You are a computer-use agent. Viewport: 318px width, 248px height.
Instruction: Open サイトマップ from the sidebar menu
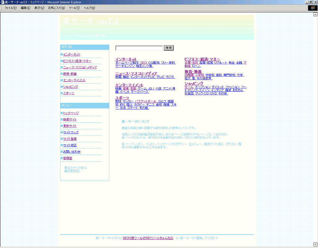pyautogui.click(x=71, y=132)
